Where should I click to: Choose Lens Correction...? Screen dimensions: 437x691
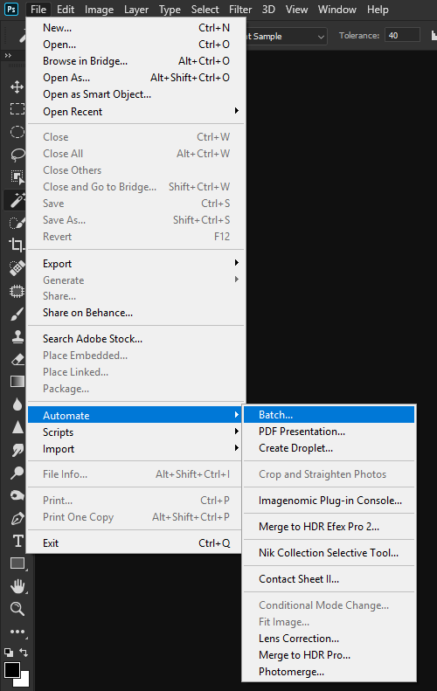[329, 639]
